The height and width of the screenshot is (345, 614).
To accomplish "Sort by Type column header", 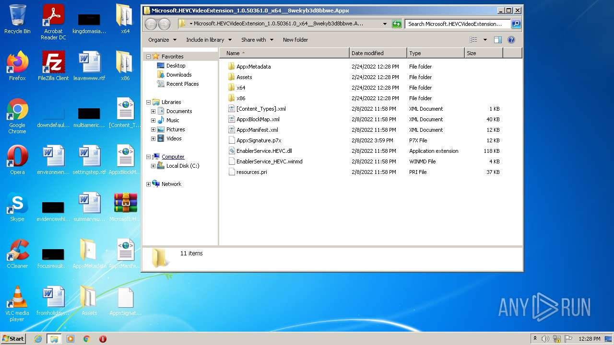I will (436, 53).
